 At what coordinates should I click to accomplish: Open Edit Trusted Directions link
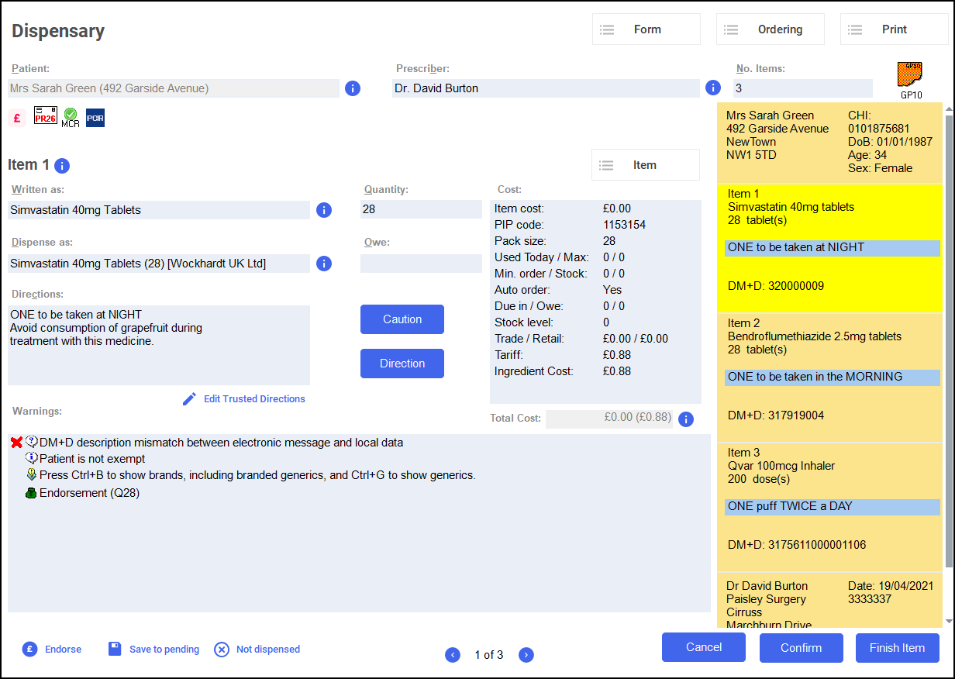tap(253, 399)
